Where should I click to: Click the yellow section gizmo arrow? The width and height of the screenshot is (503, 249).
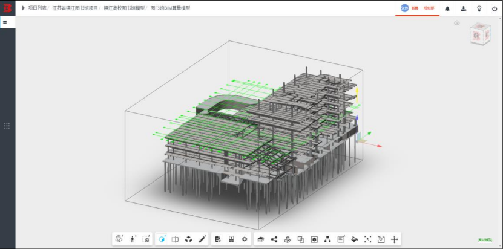point(357,95)
